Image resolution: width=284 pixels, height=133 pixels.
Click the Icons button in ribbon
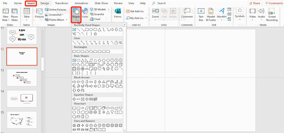tap(85, 13)
